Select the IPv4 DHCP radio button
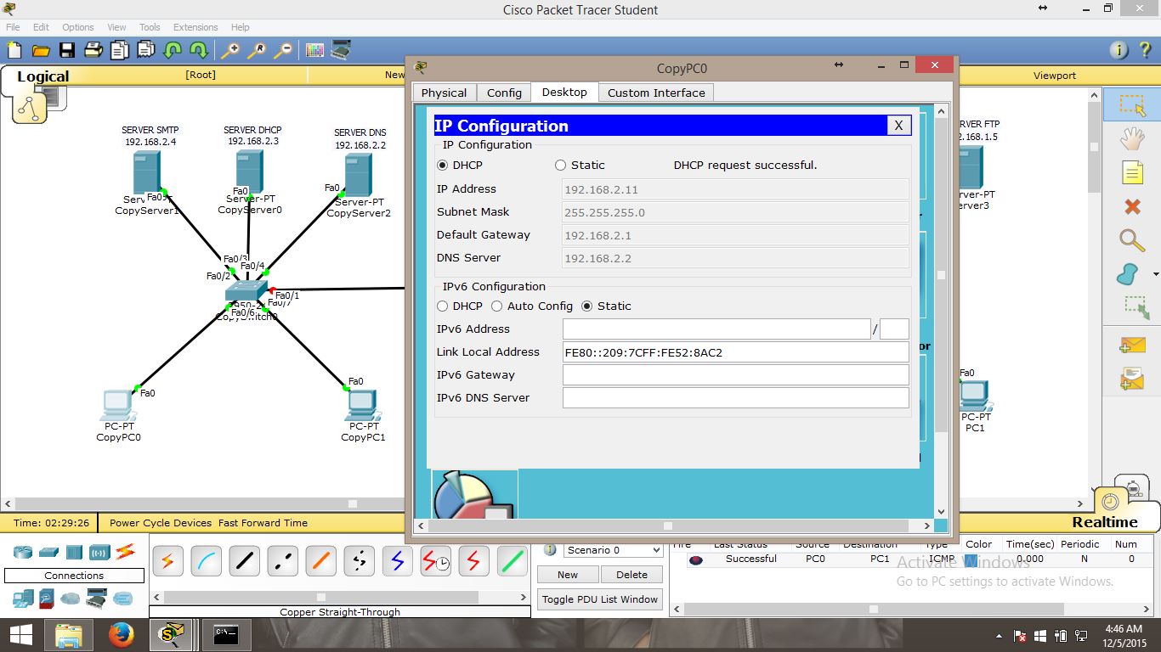1161x652 pixels. tap(442, 165)
